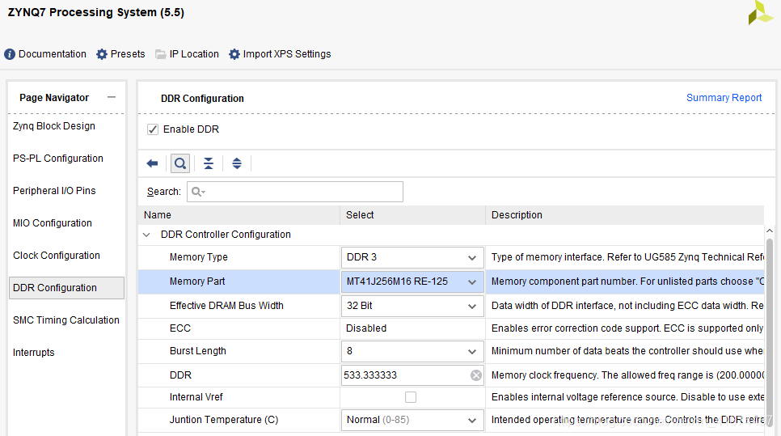Screen dimensions: 781x436
Task: Open the Summary Report link
Action: (724, 98)
